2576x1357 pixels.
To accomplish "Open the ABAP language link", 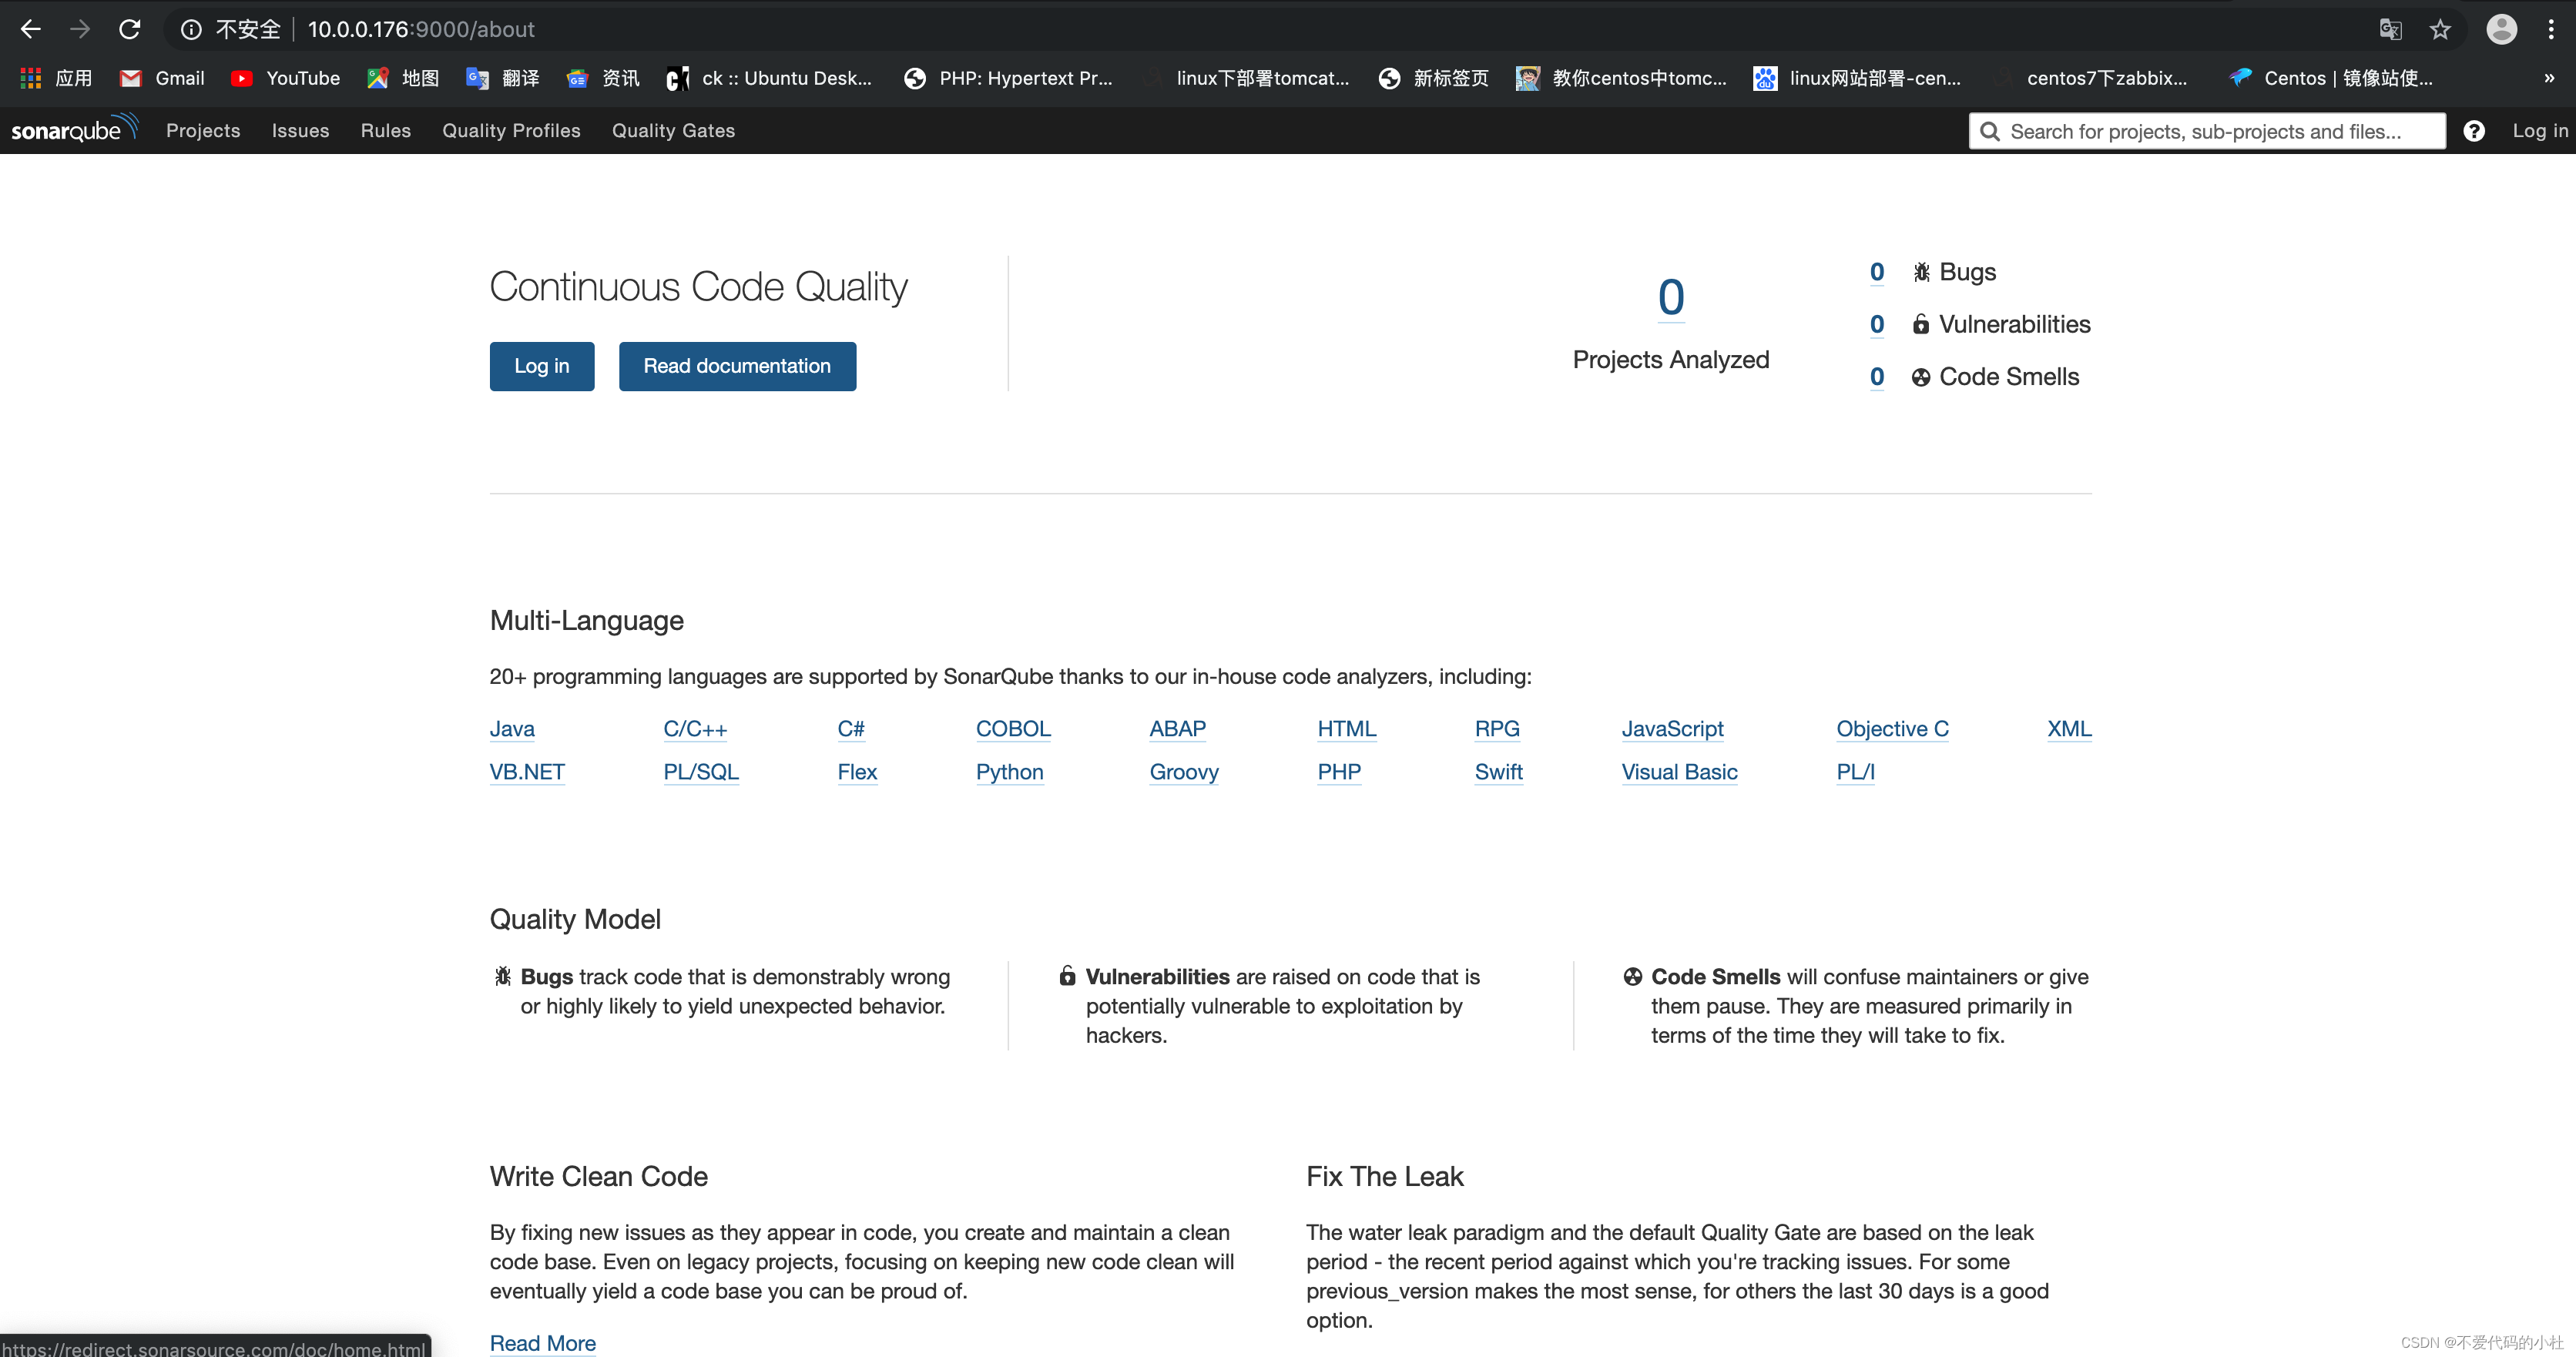I will click(1178, 729).
